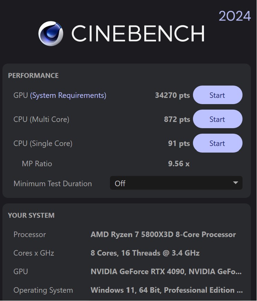
Task: Start the CPU Multi Core benchmark
Action: 217,119
